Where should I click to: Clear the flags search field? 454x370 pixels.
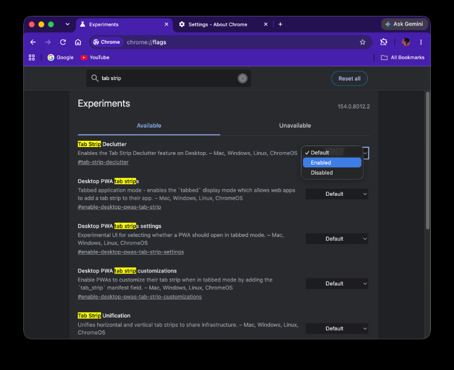coord(242,78)
